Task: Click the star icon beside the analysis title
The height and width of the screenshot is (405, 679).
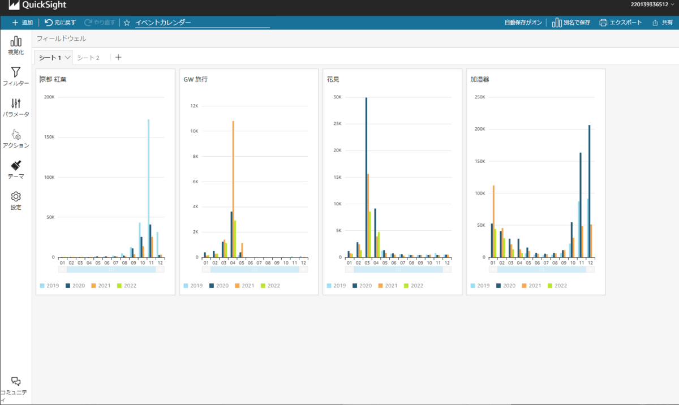Action: (127, 23)
